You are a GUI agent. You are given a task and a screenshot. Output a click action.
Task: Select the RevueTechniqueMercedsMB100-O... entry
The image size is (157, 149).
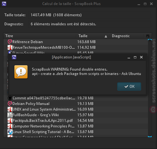pyautogui.click(x=76, y=47)
